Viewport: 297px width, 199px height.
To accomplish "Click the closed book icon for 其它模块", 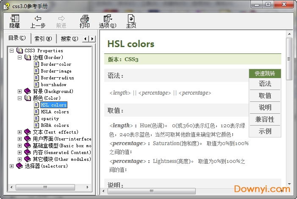I will [28, 159].
